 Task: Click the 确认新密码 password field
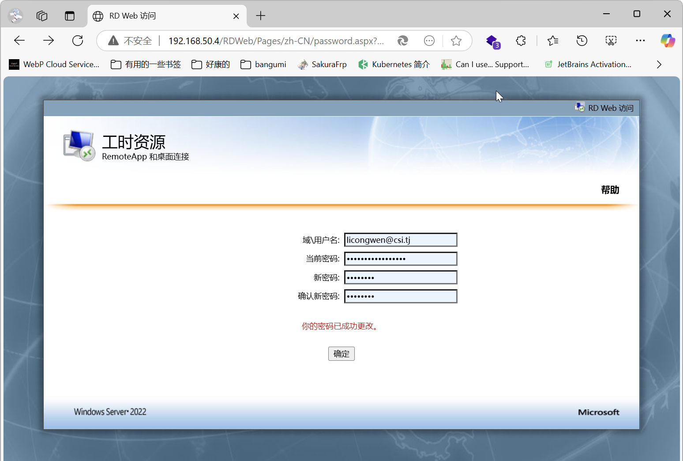tap(401, 296)
